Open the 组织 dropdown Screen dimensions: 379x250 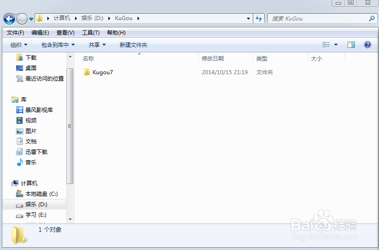19,45
